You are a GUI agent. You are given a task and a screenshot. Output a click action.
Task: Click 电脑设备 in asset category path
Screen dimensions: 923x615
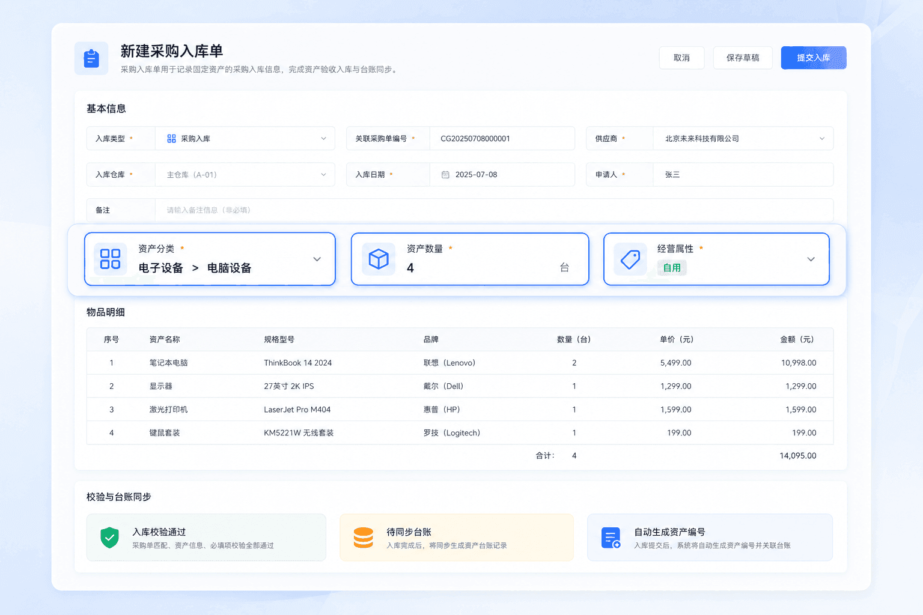[230, 268]
